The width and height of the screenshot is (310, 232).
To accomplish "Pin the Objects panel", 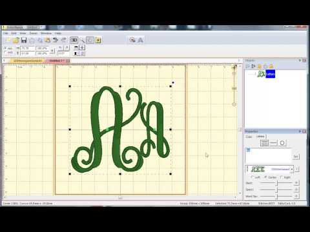I will (x=300, y=61).
